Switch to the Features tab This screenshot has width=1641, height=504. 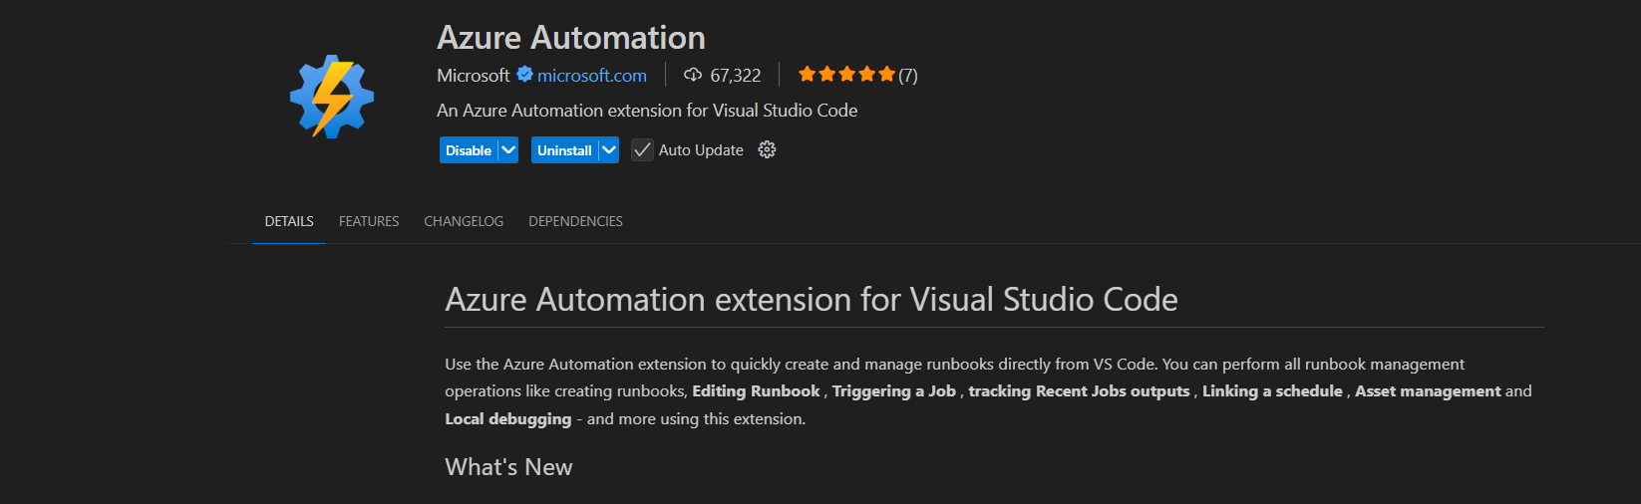pyautogui.click(x=369, y=221)
